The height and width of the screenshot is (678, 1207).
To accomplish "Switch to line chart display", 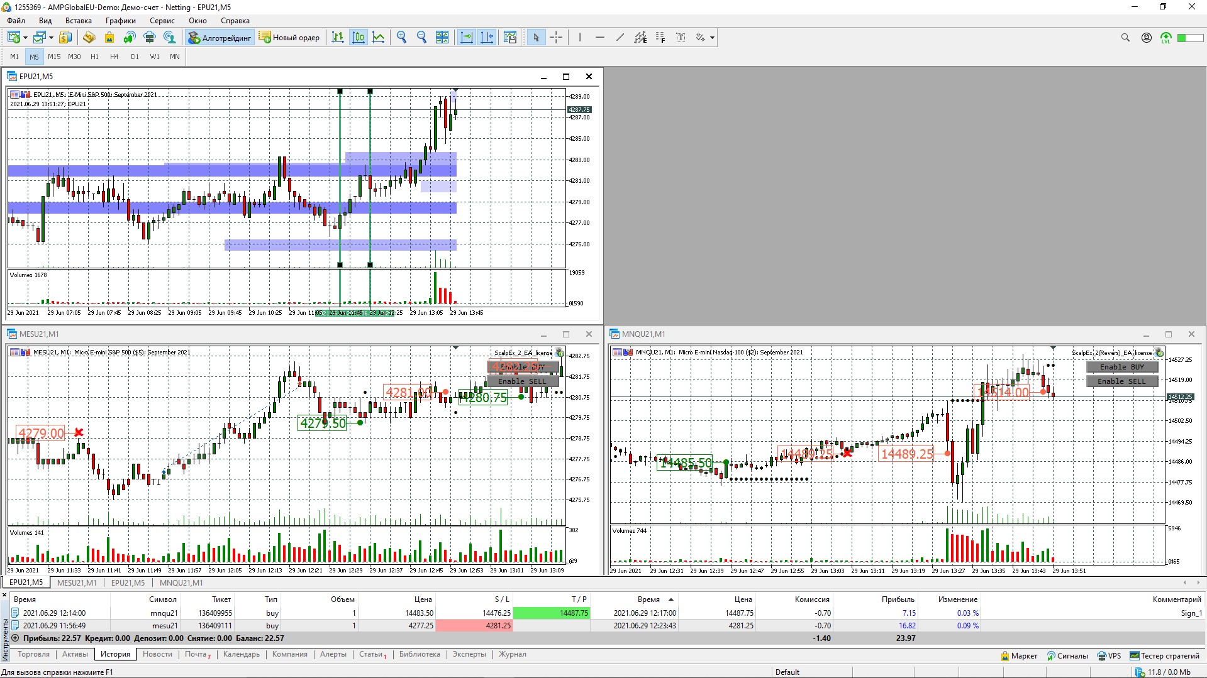I will pos(379,38).
